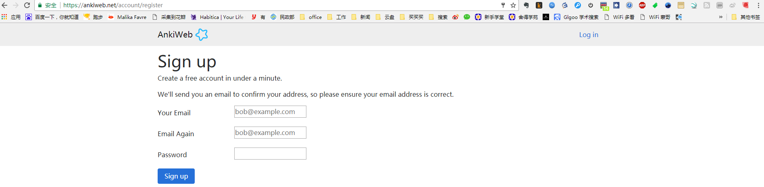Open the Evernote elephant extension
This screenshot has height=187, width=764.
[526, 5]
